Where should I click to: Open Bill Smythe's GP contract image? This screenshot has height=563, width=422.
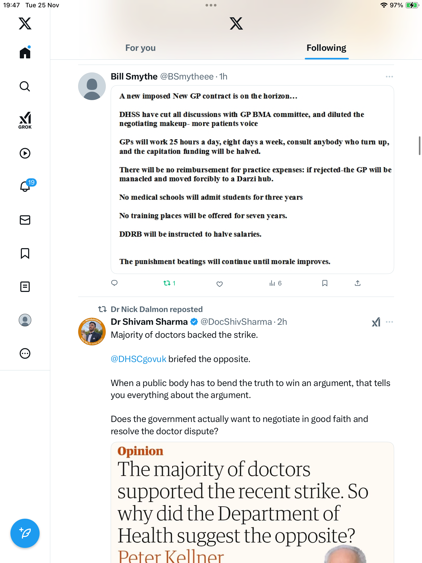pyautogui.click(x=252, y=179)
